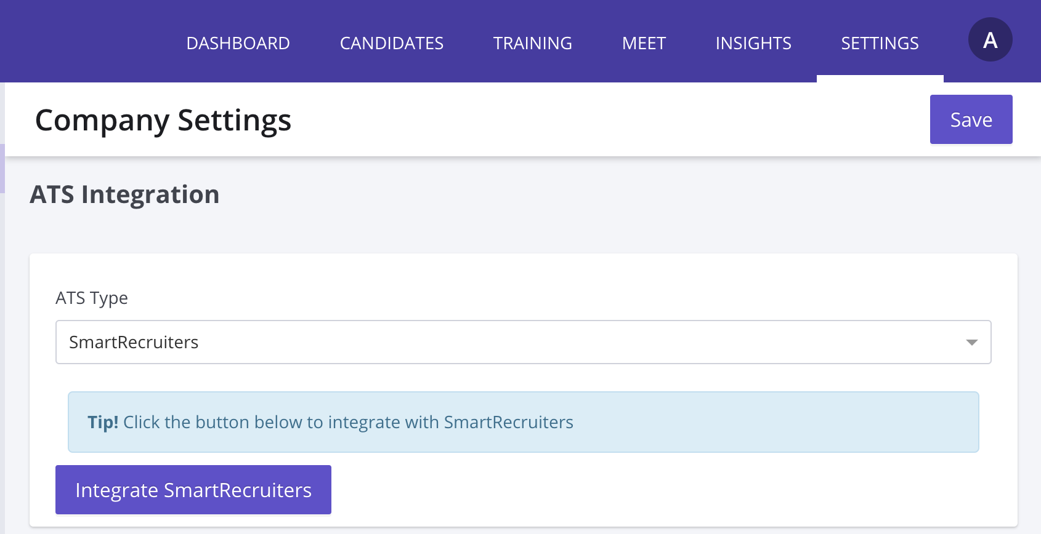Click the blue tip information box
Image resolution: width=1041 pixels, height=534 pixels.
[x=770, y=422]
